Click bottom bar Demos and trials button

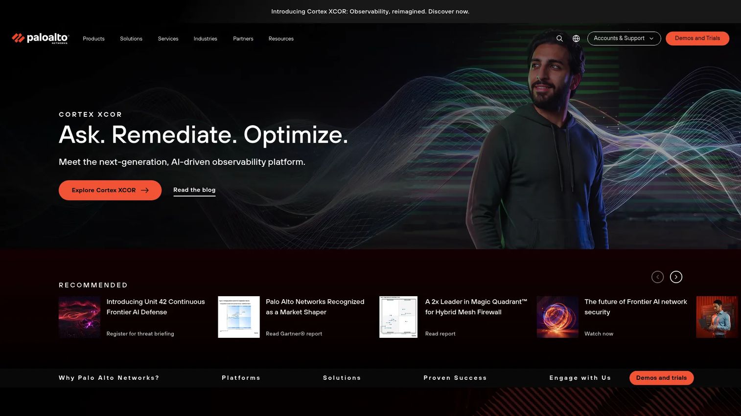click(x=661, y=378)
